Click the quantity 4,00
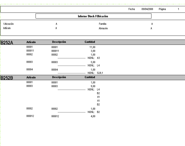The image size is (185, 146). tap(93, 116)
